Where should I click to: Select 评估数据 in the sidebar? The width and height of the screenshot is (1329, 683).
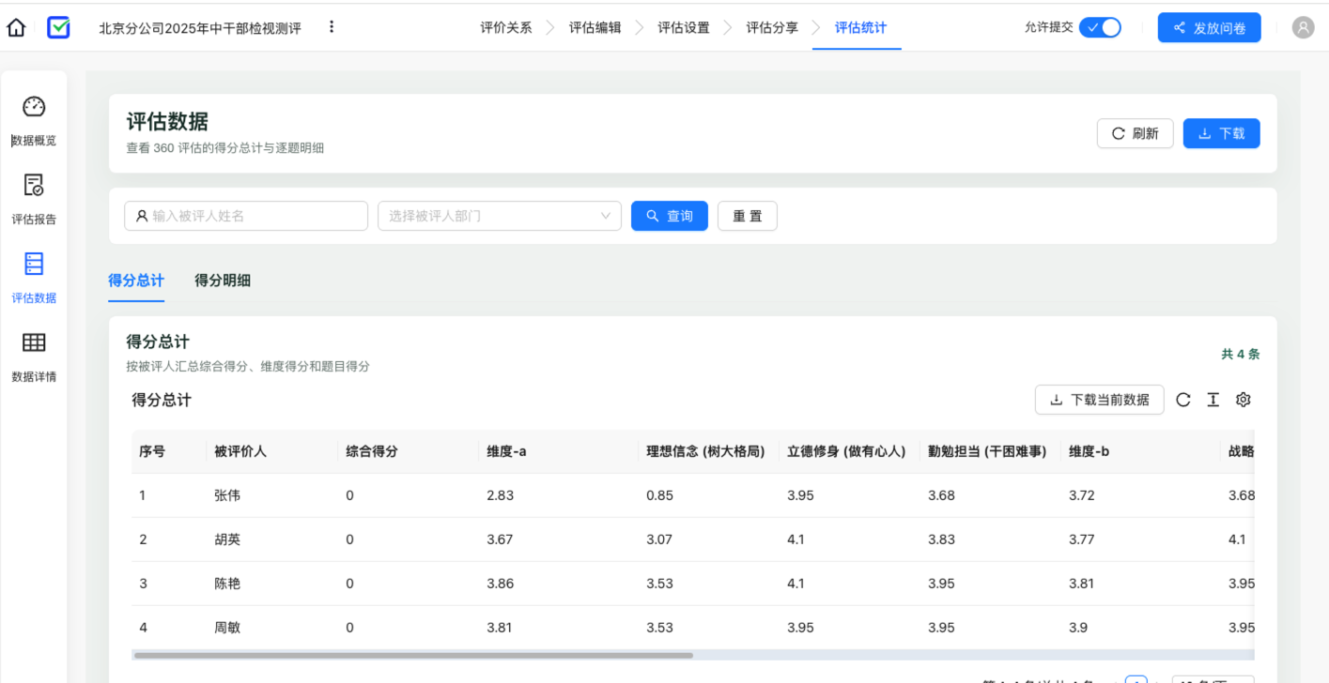(x=34, y=280)
